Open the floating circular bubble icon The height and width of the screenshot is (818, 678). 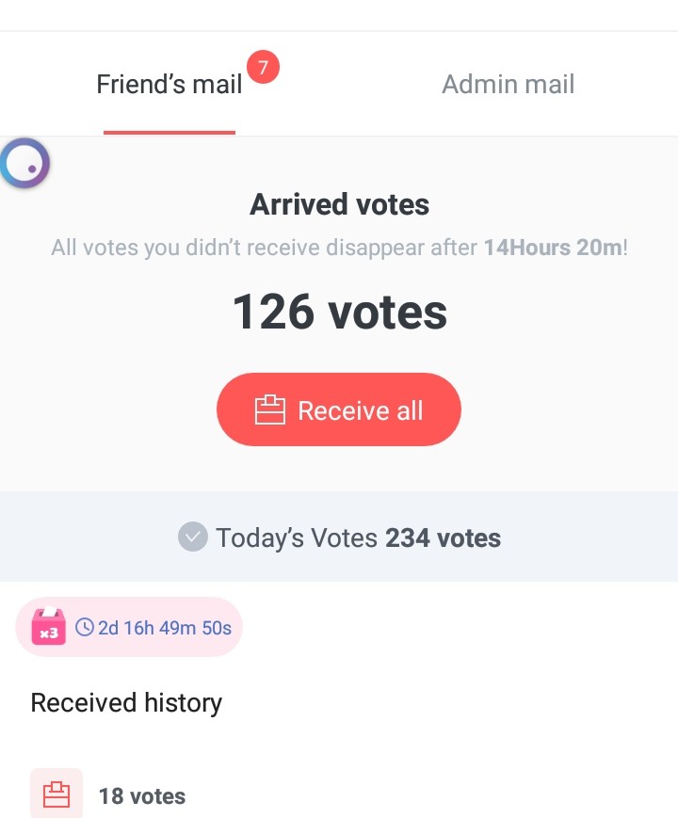tap(24, 164)
